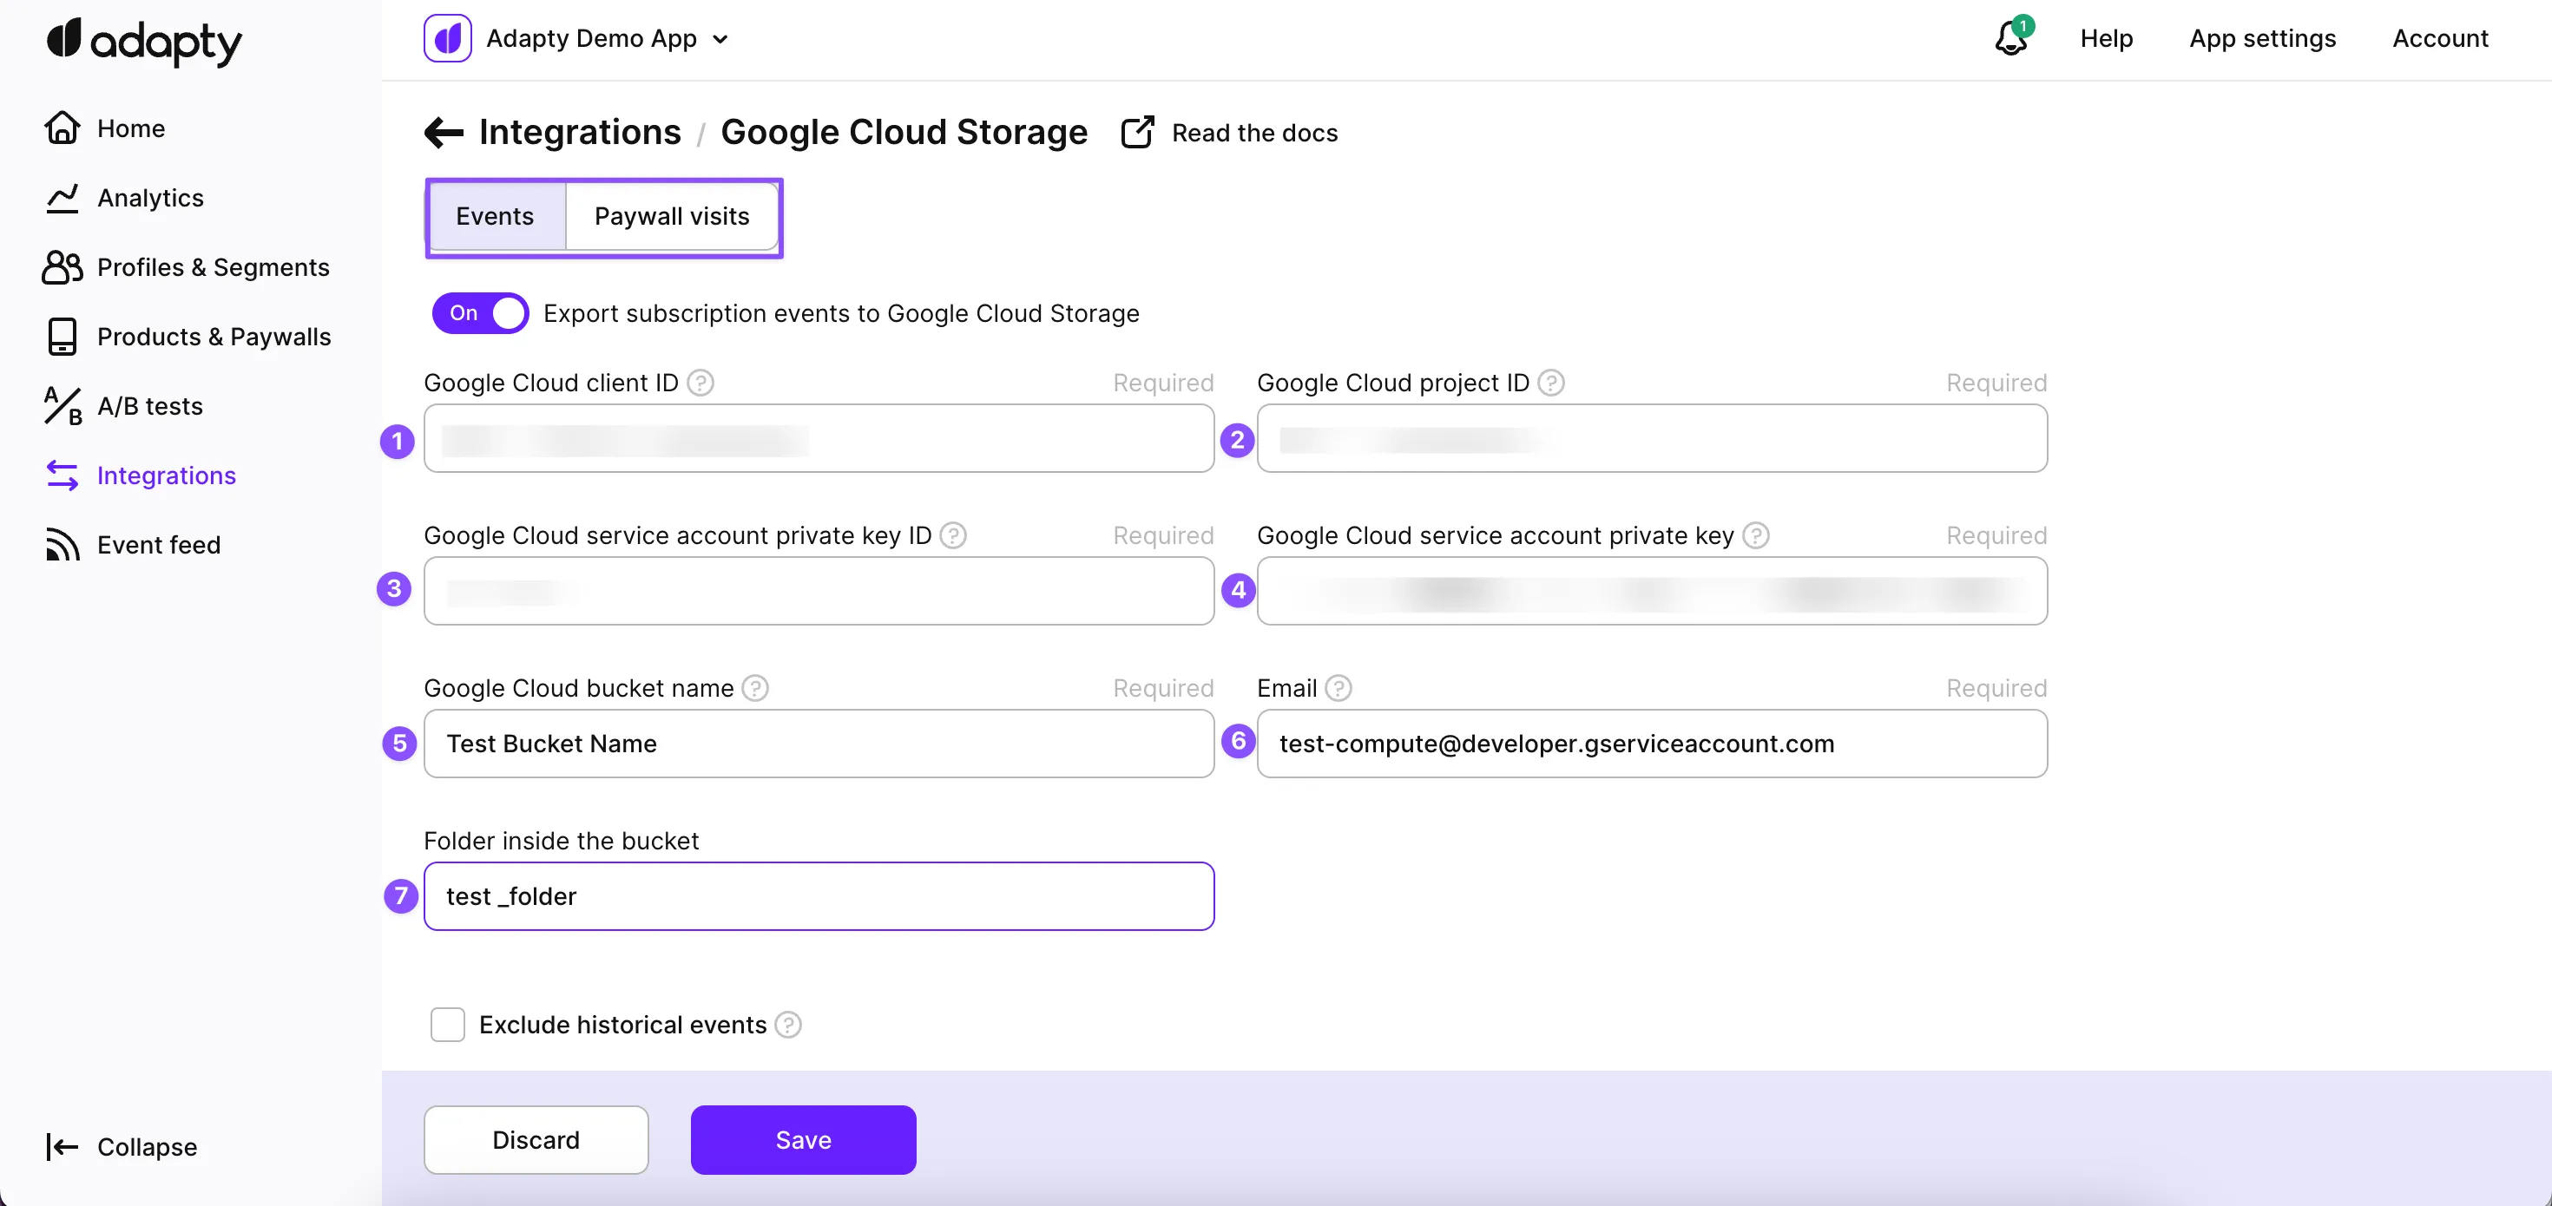Click help icon next to Google Cloud client ID
The image size is (2552, 1206).
[700, 383]
